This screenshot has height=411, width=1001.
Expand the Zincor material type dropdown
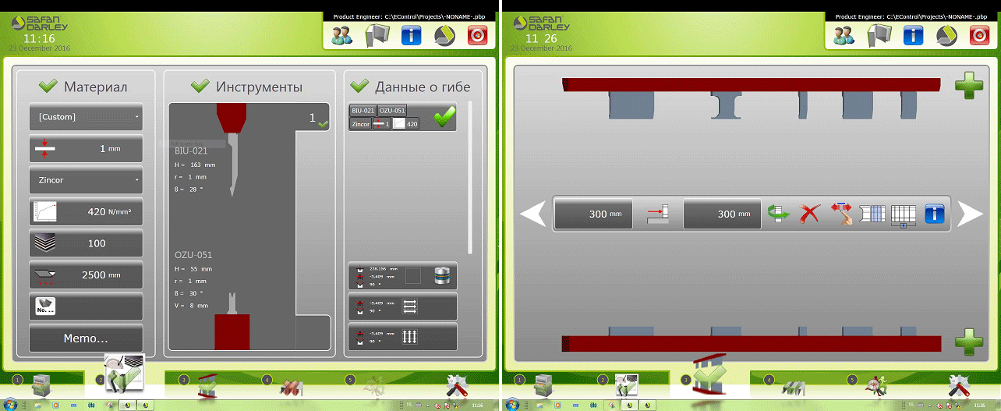point(86,180)
